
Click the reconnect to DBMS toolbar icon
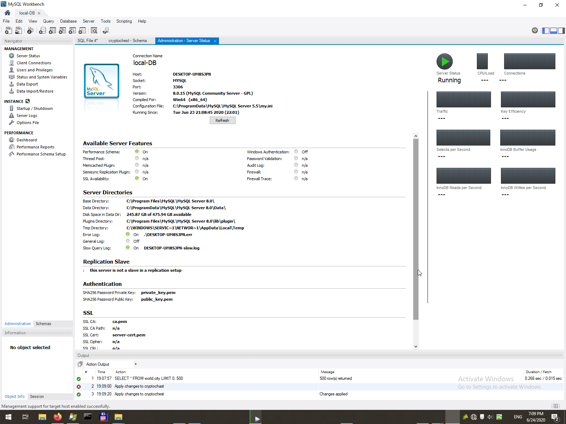point(106,31)
